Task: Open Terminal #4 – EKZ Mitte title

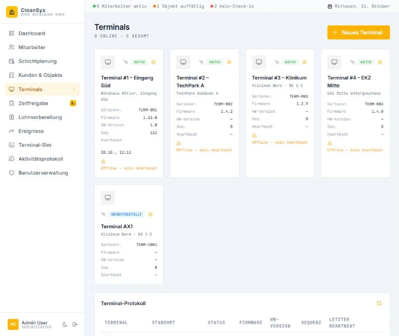Action: pyautogui.click(x=349, y=81)
